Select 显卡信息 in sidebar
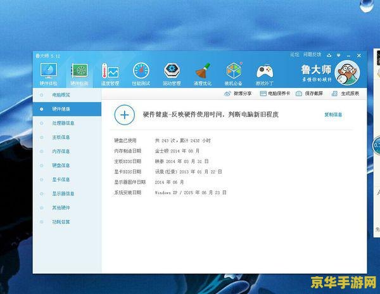 [67, 180]
